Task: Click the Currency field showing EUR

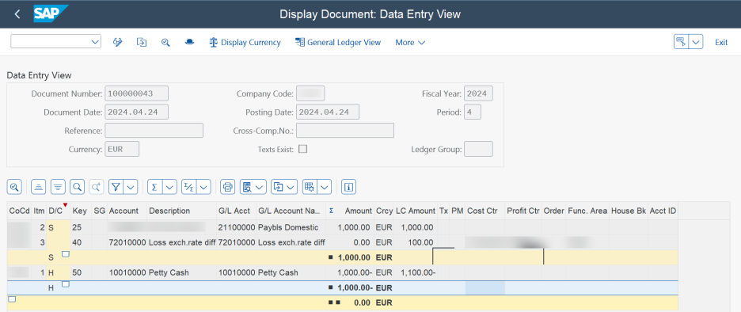Action: point(122,149)
